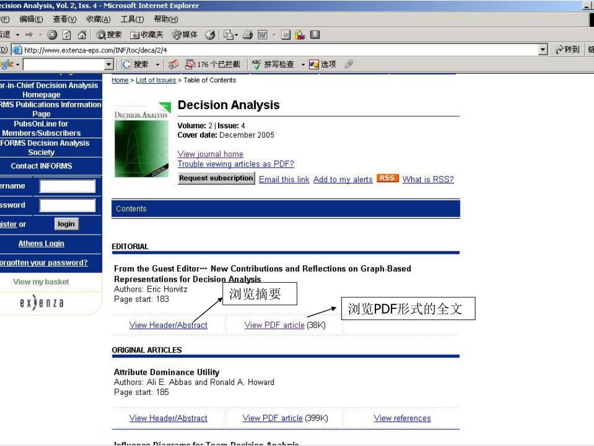Open the 查看(V) menu
The height and width of the screenshot is (446, 594).
tap(64, 19)
